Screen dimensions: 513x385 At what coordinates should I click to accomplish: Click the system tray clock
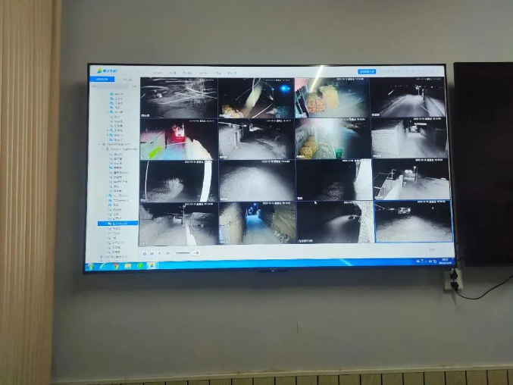tap(447, 261)
